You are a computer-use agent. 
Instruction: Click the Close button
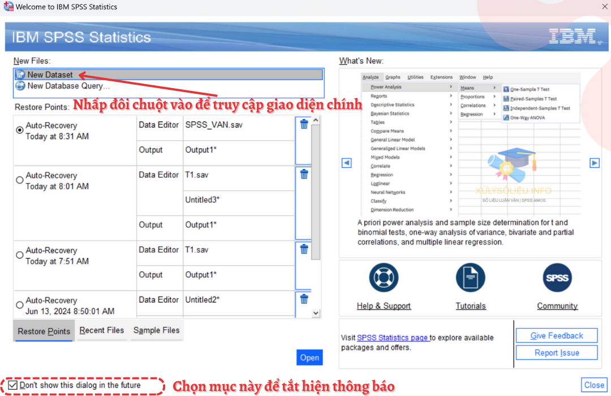pyautogui.click(x=594, y=385)
